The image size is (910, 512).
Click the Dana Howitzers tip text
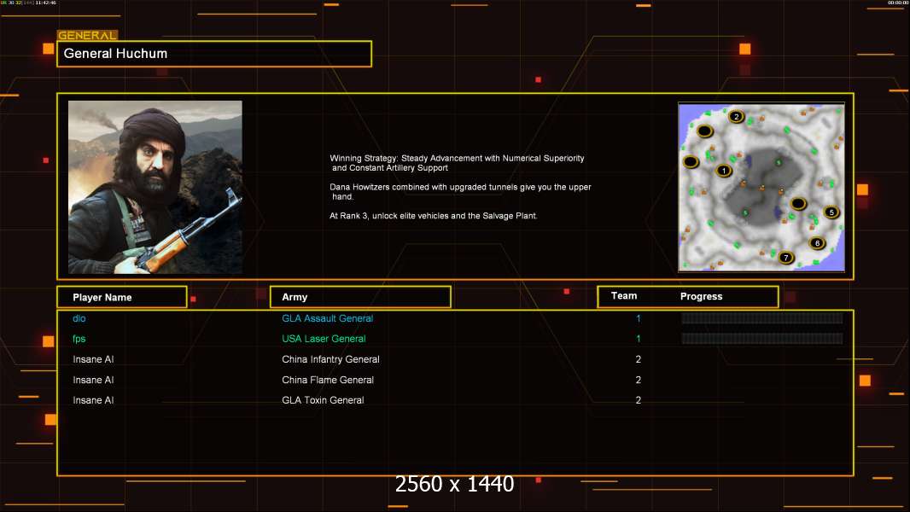click(x=460, y=192)
